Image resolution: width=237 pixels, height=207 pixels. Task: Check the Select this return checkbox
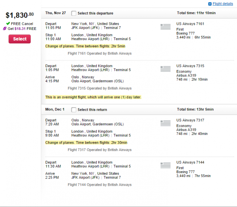(x=73, y=110)
